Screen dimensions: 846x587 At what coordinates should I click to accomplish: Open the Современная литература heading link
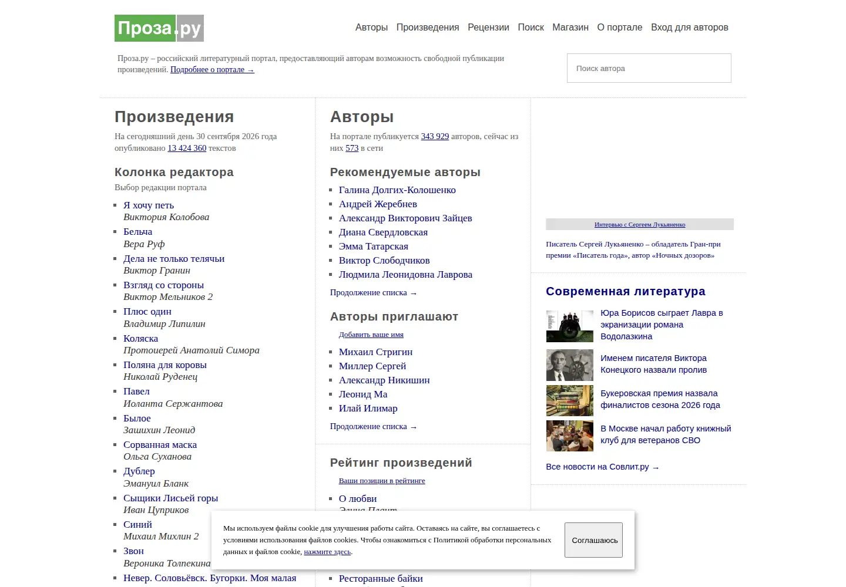click(626, 291)
